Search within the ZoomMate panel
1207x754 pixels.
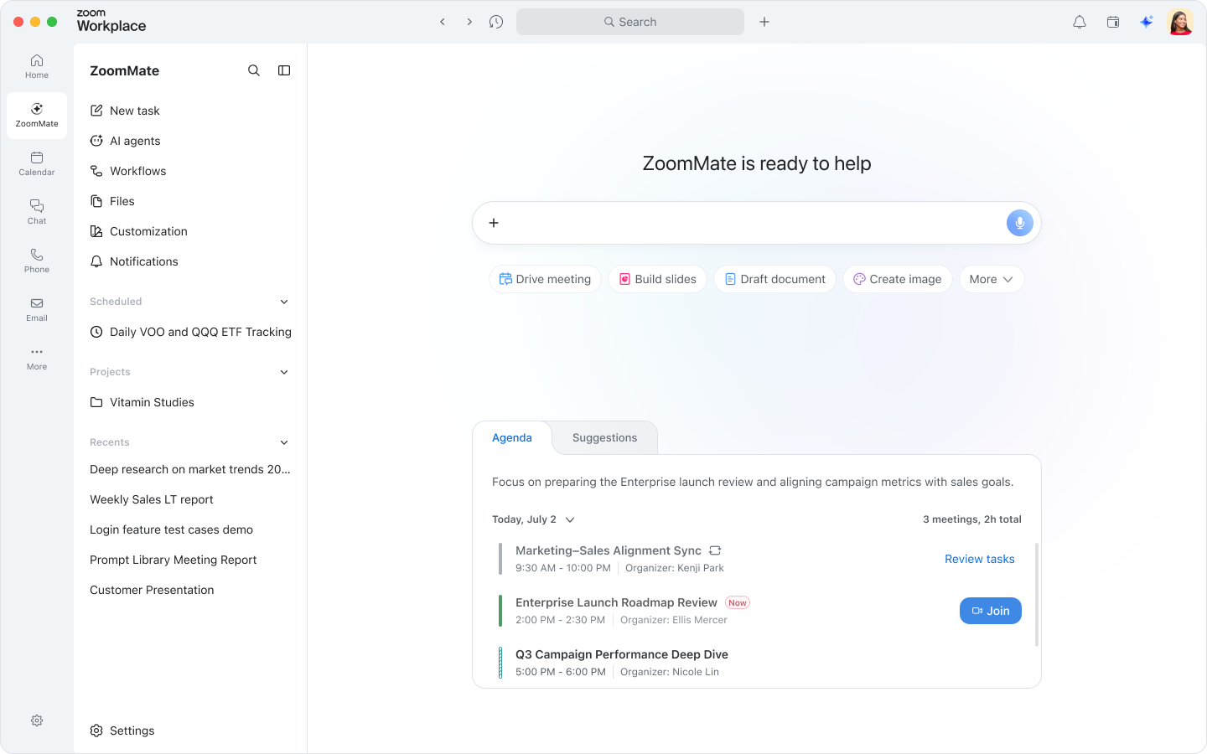click(x=254, y=70)
